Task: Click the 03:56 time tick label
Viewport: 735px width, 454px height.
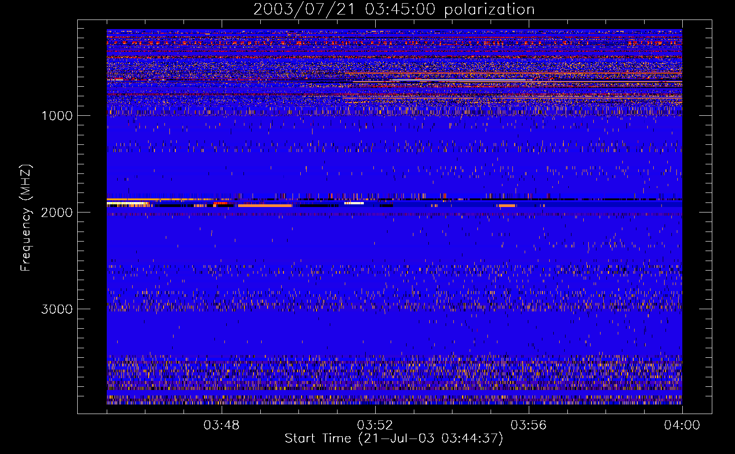Action: tap(529, 425)
